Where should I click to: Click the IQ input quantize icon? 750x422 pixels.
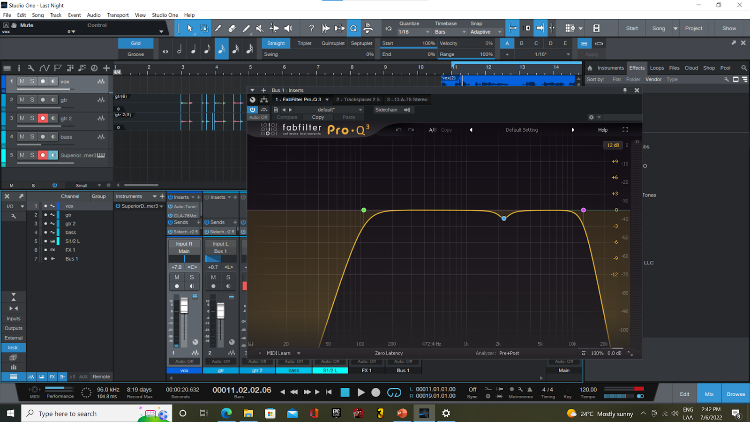coord(389,29)
